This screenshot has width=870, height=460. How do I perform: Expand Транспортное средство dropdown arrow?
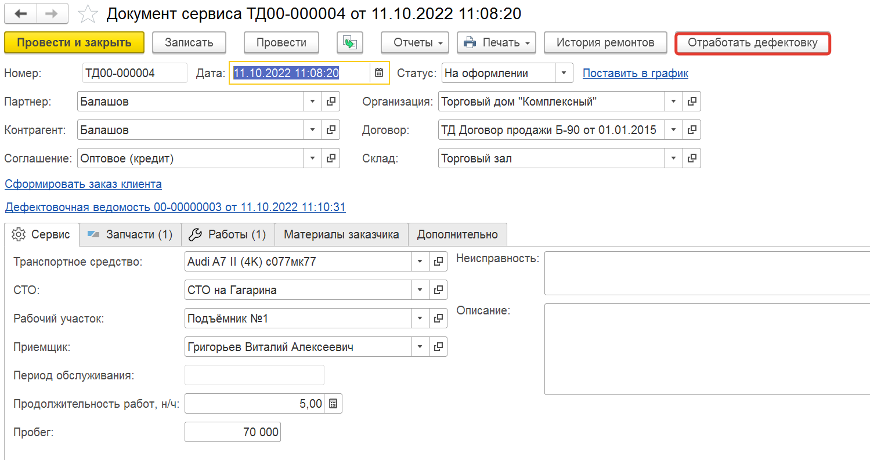point(420,262)
